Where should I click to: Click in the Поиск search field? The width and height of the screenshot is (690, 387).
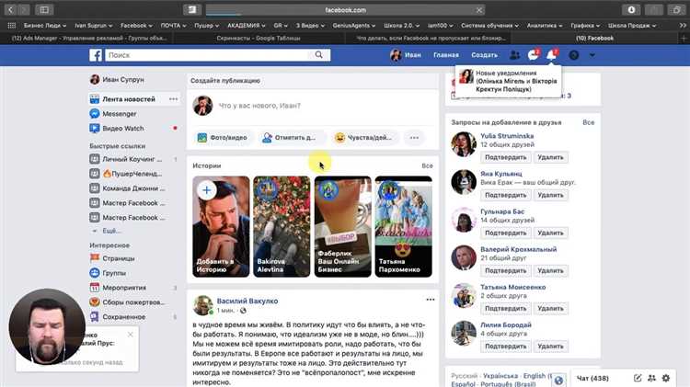click(207, 55)
